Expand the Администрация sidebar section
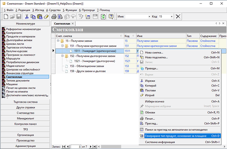 pyautogui.click(x=25, y=146)
